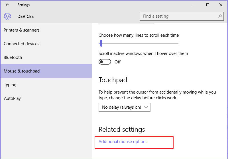The width and height of the screenshot is (228, 159).
Task: Click the scroll lines slider handle
Action: coord(101,43)
